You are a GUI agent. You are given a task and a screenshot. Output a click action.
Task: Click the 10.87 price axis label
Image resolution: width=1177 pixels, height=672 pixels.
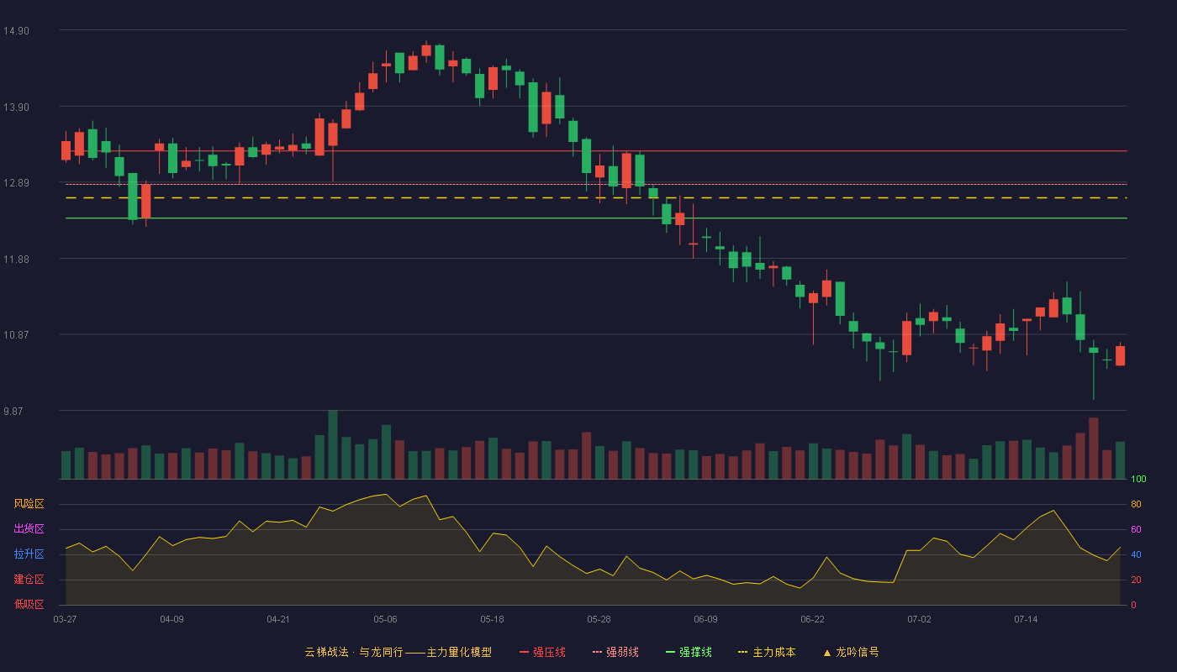tap(16, 335)
